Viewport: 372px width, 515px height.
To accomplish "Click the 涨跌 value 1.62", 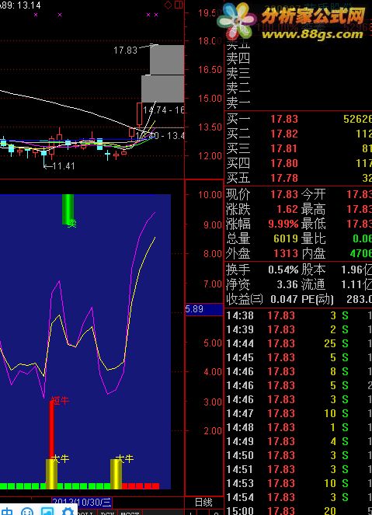I will tap(287, 209).
